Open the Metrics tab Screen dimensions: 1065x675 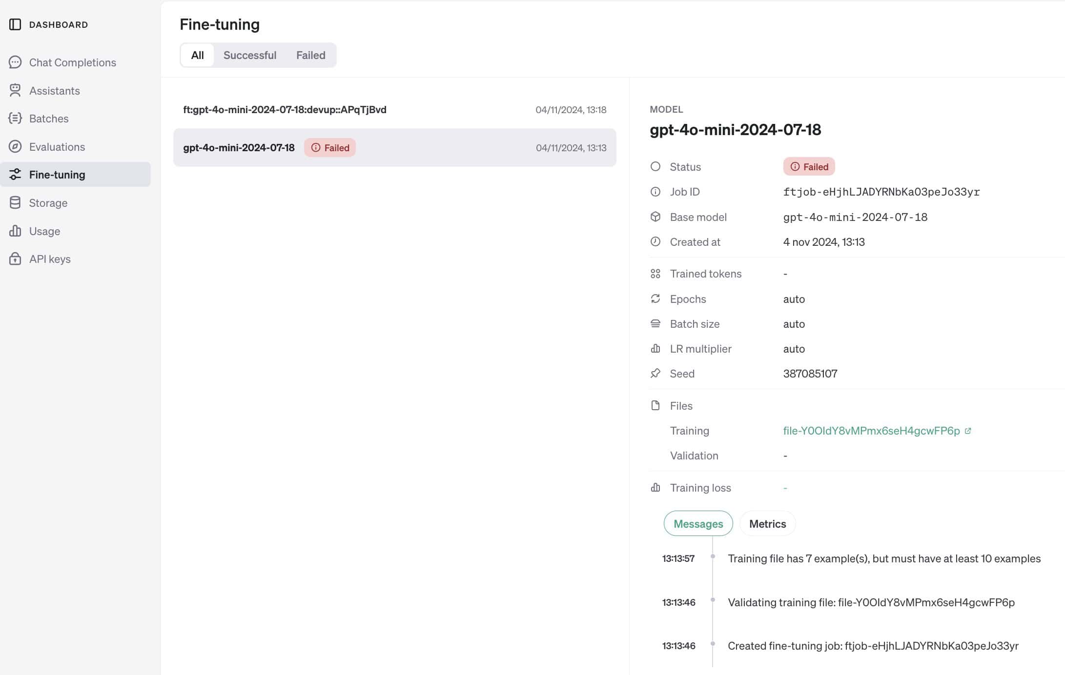[x=767, y=523]
